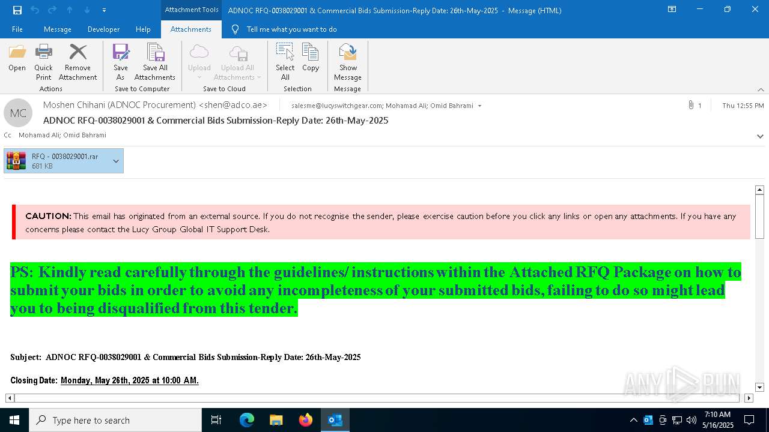Click Save All Attachments
The width and height of the screenshot is (769, 432).
point(155,62)
